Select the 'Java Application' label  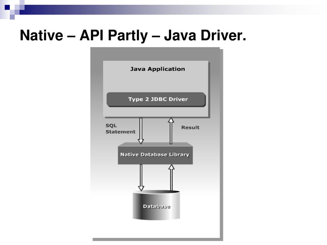click(x=157, y=69)
